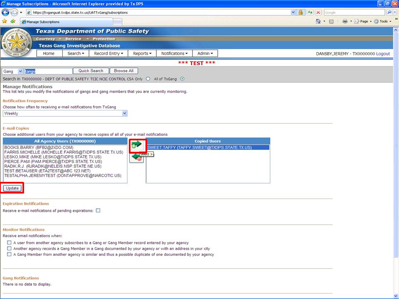Image resolution: width=399 pixels, height=299 pixels.
Task: Open the Reports menu
Action: [x=142, y=54]
